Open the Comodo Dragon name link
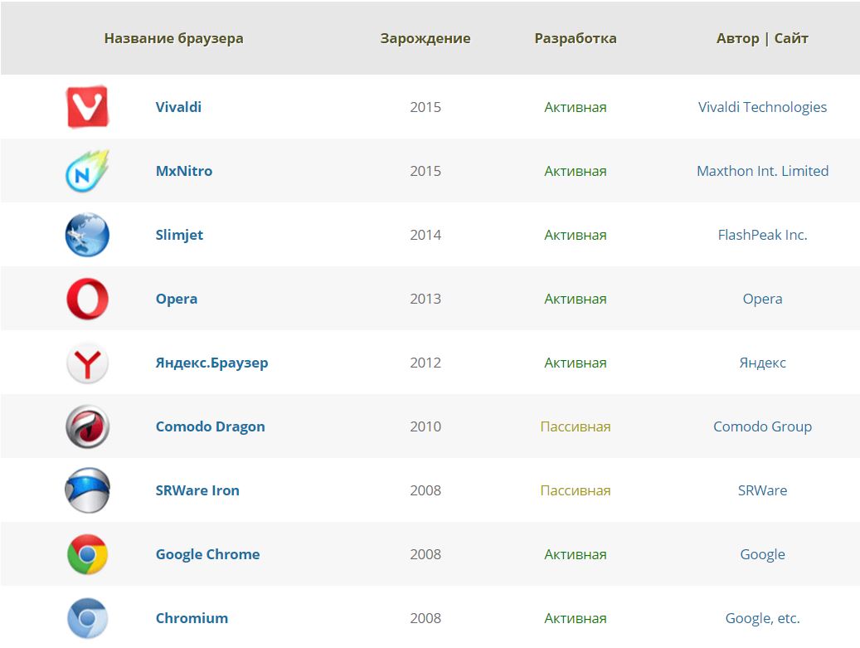This screenshot has height=648, width=860. pyautogui.click(x=210, y=426)
